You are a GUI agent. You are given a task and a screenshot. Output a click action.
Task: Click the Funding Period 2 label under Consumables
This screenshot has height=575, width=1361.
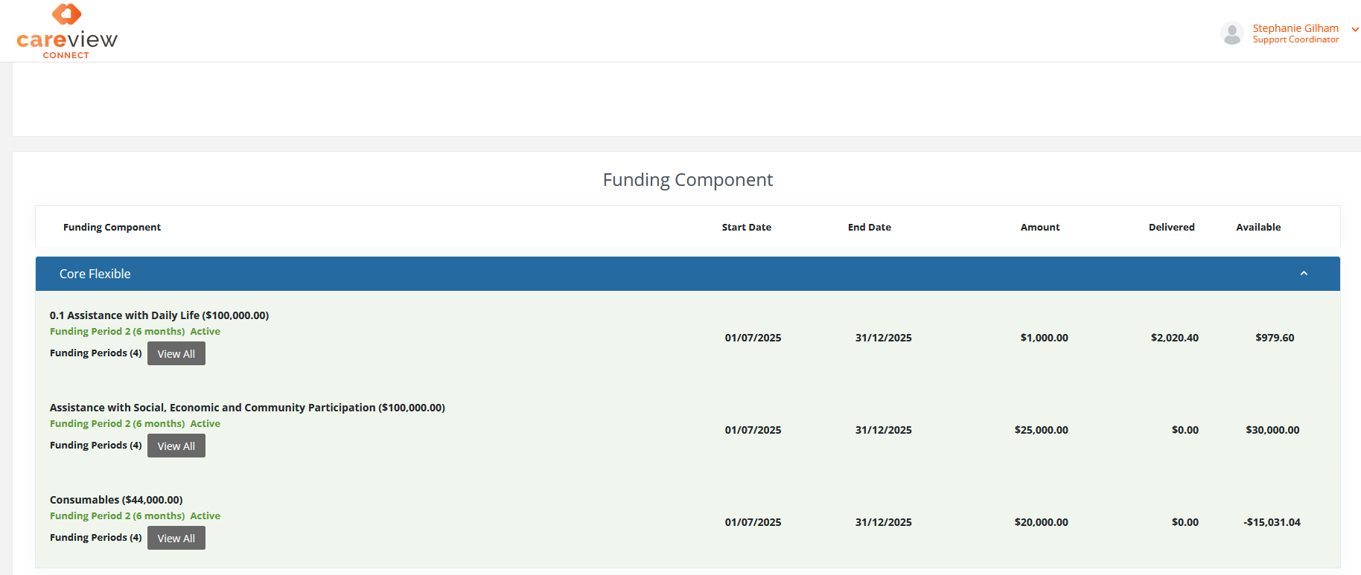click(x=117, y=515)
